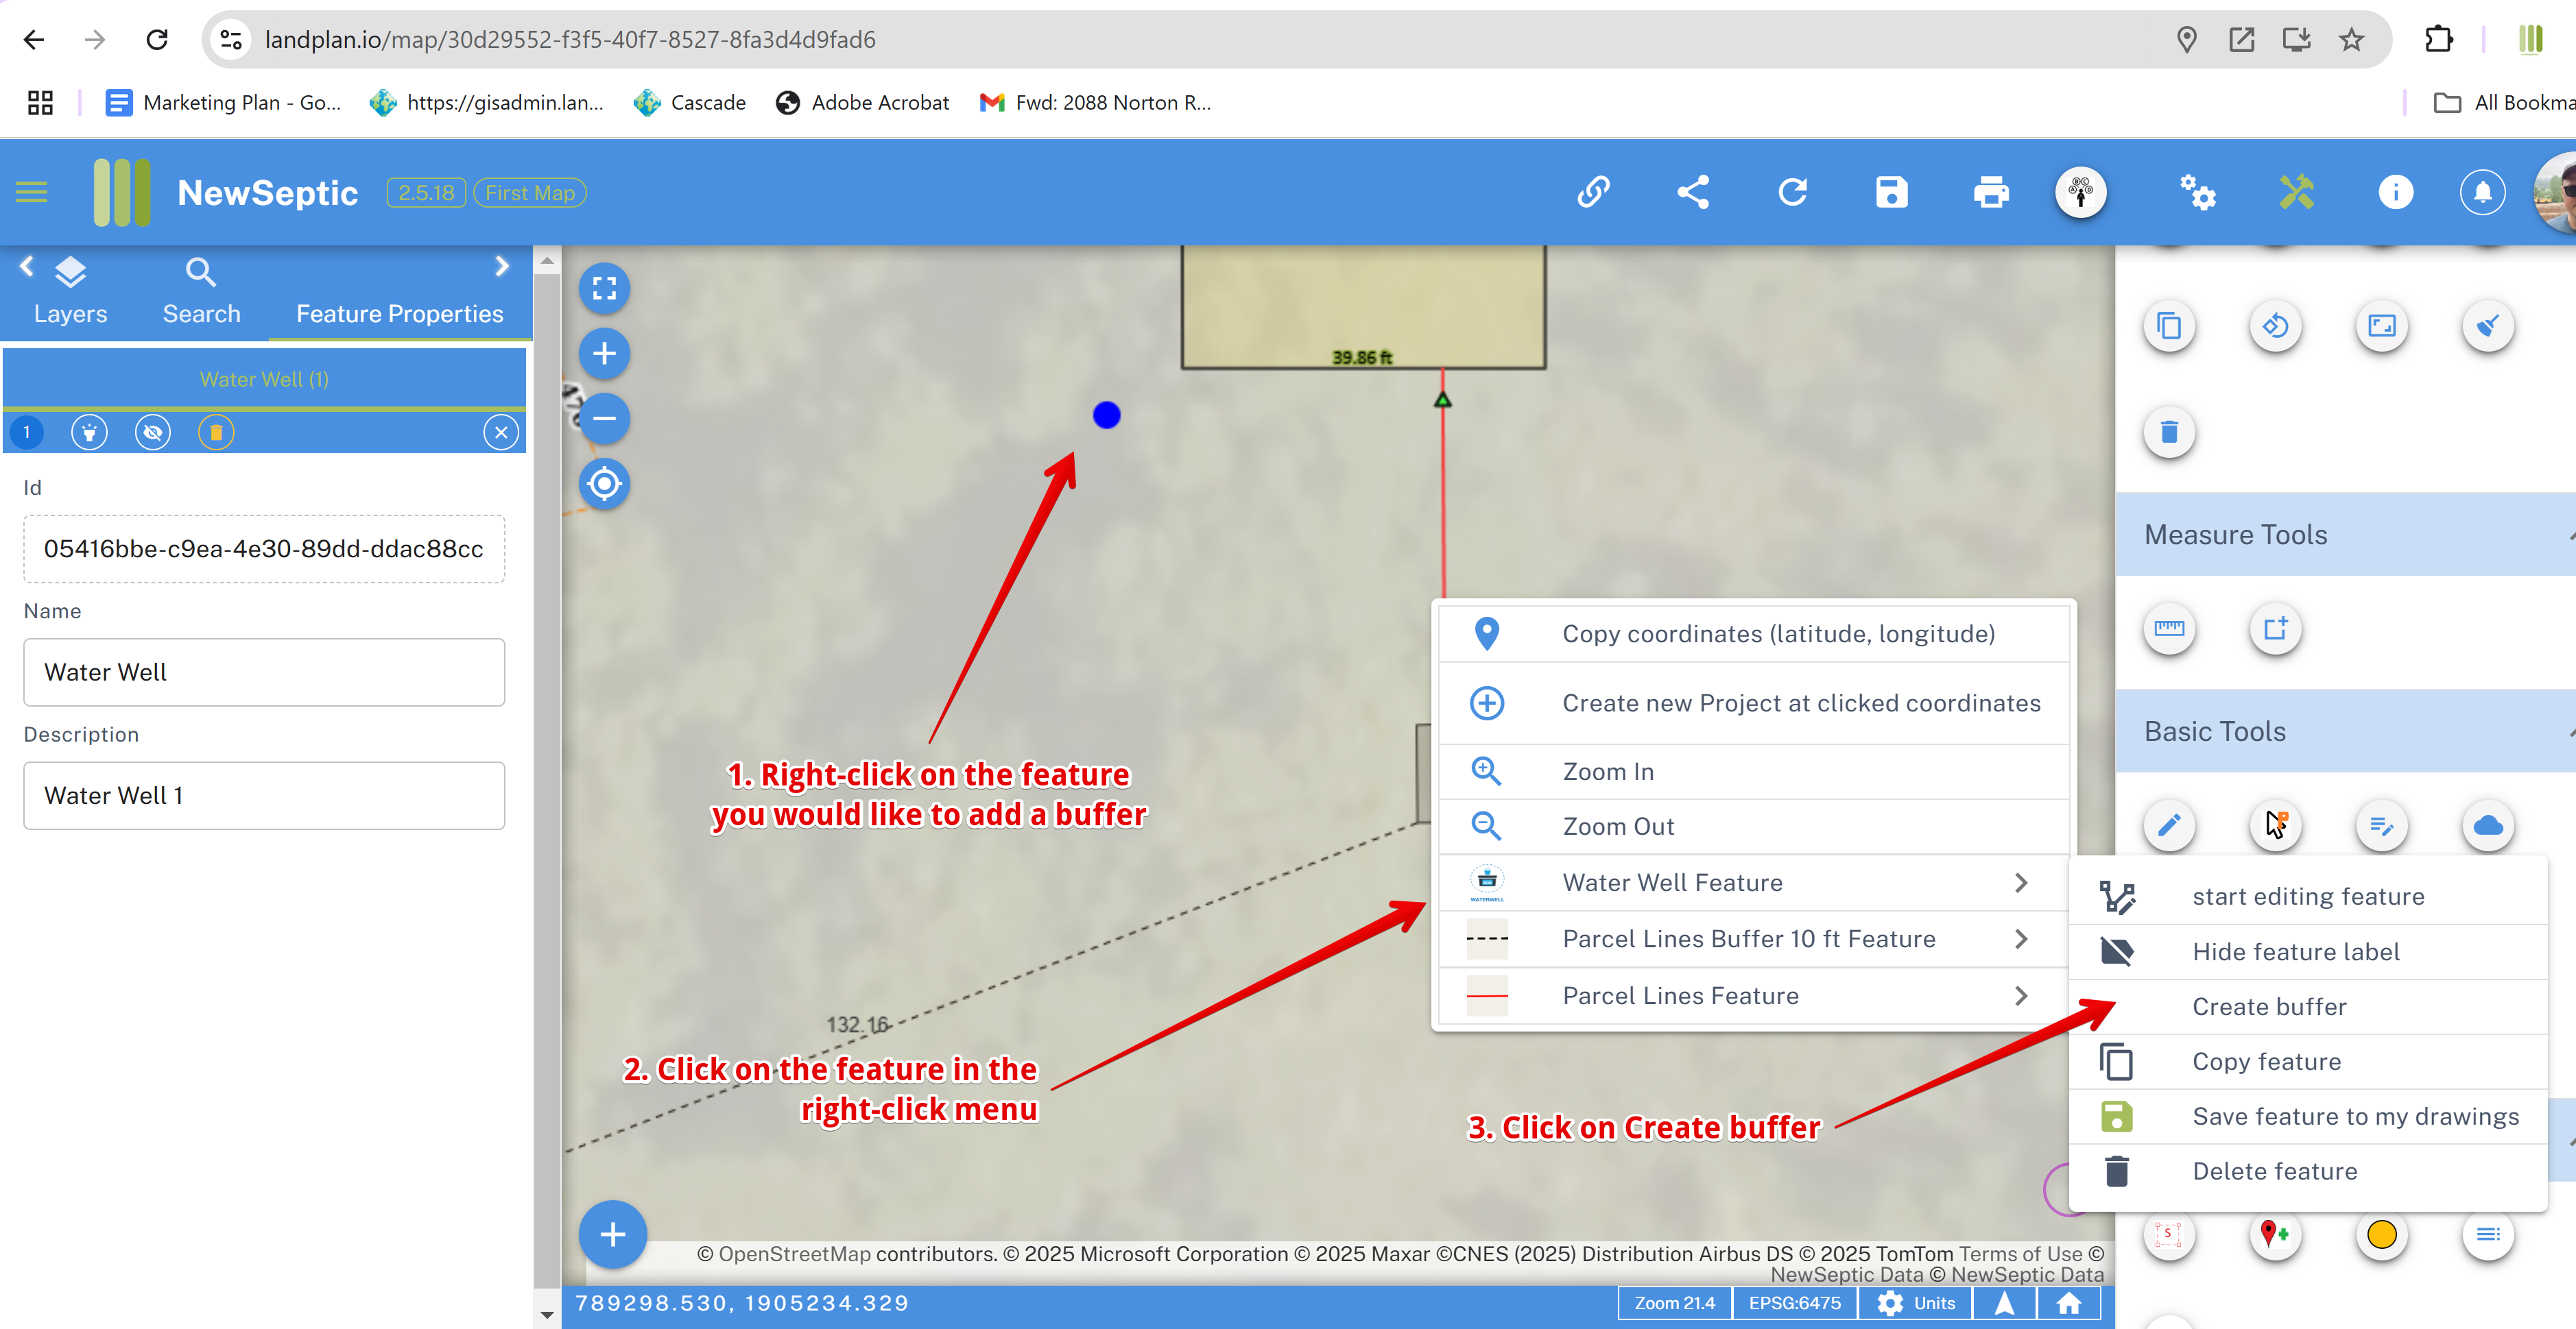Screen dimensions: 2576x1329
Task: Move side panel tabs to next
Action: (x=502, y=267)
